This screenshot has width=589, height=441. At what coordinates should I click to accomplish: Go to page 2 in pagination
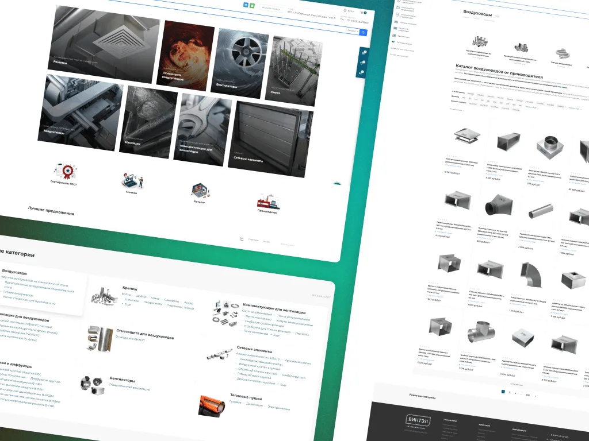coord(509,393)
